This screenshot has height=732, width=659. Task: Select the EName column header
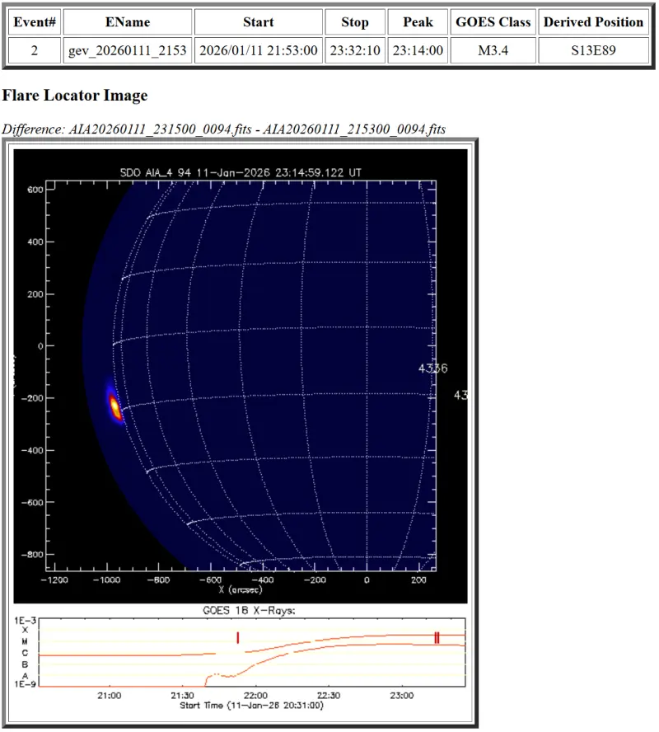(x=128, y=22)
